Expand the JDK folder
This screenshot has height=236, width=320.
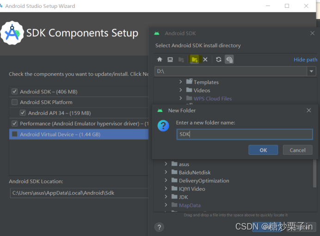pos(166,197)
